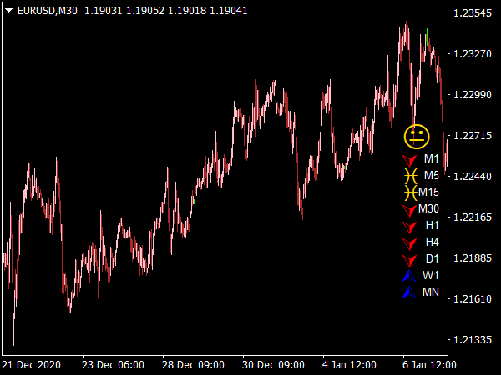Click the yellow sideways symbol next to M15
Image resolution: width=501 pixels, height=375 pixels.
coord(411,192)
